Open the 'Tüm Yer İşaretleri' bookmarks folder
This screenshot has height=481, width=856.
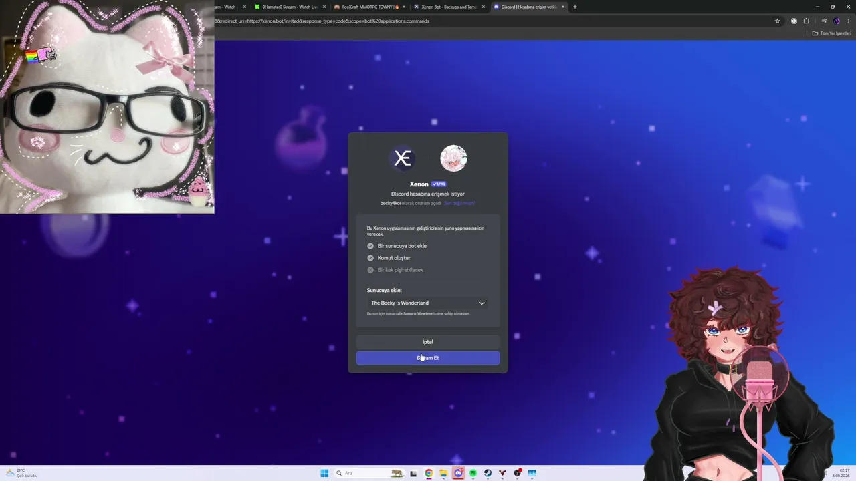tap(831, 33)
